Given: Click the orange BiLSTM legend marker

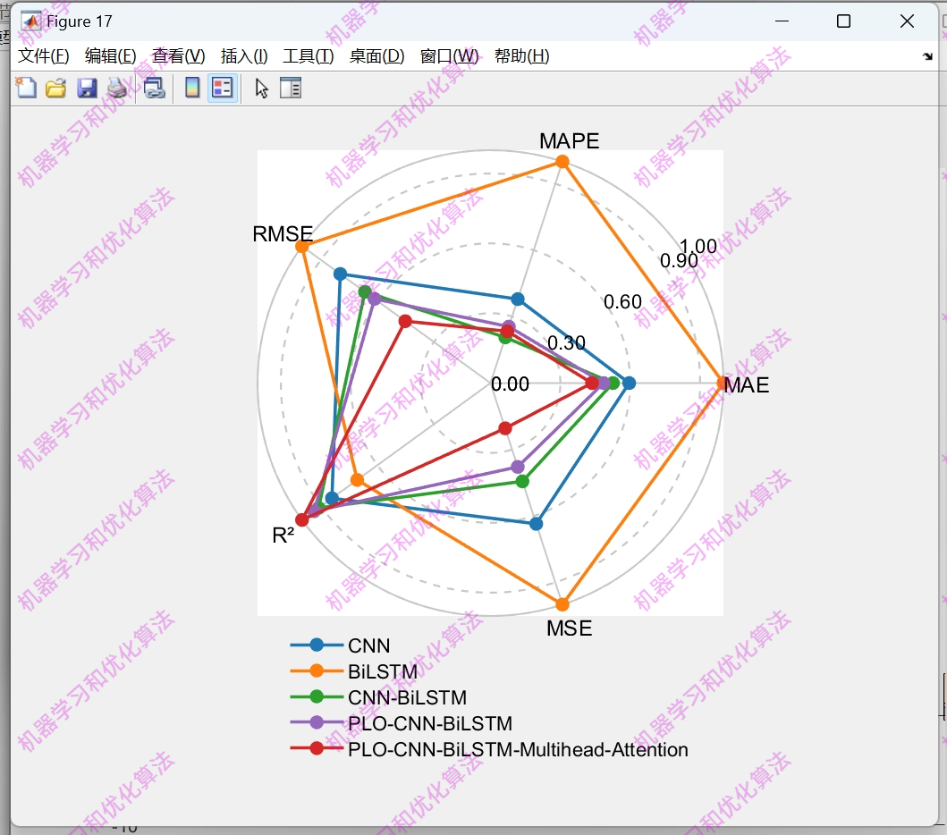Looking at the screenshot, I should point(317,671).
